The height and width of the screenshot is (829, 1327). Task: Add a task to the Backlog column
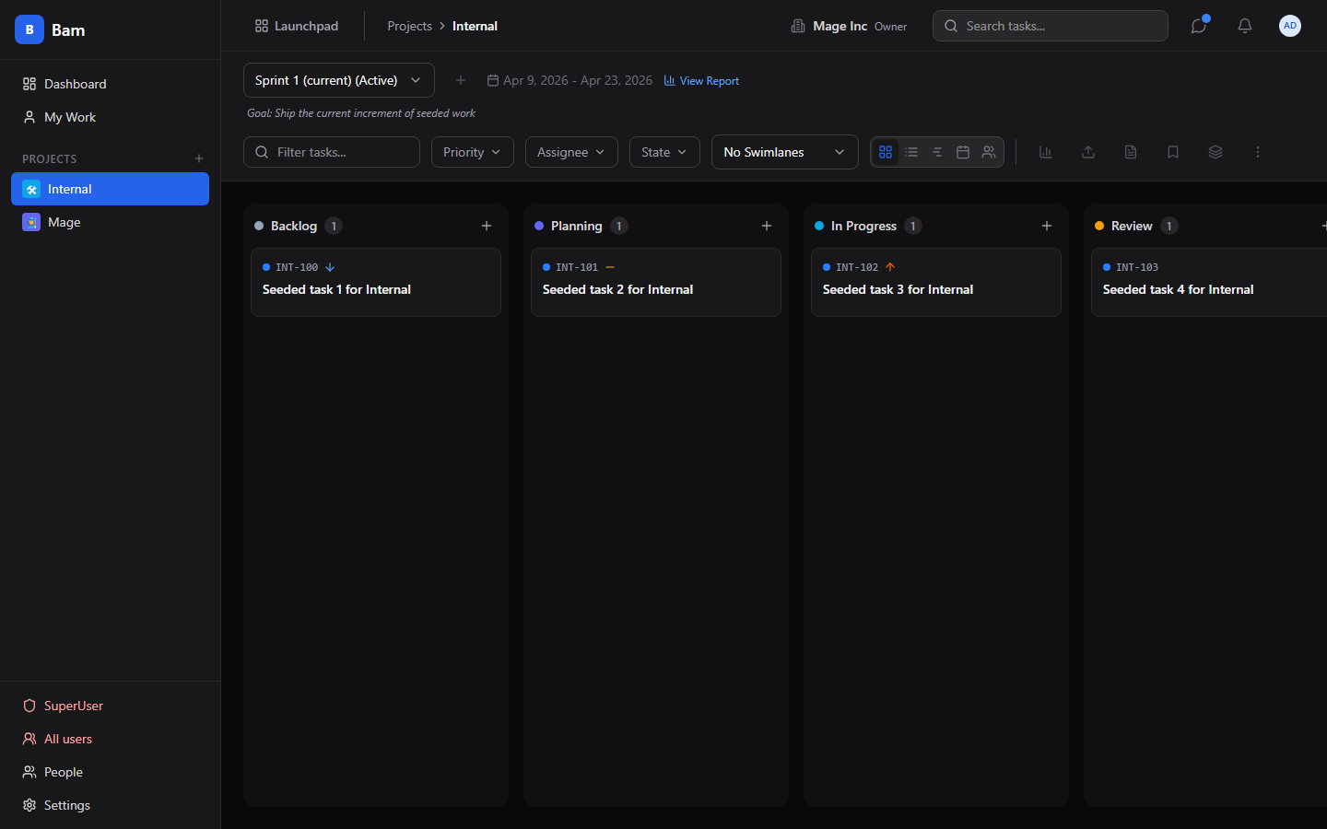pyautogui.click(x=487, y=226)
